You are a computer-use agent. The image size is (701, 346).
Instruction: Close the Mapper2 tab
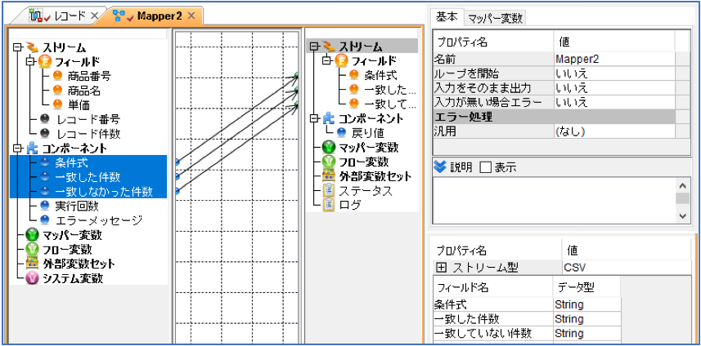(191, 16)
